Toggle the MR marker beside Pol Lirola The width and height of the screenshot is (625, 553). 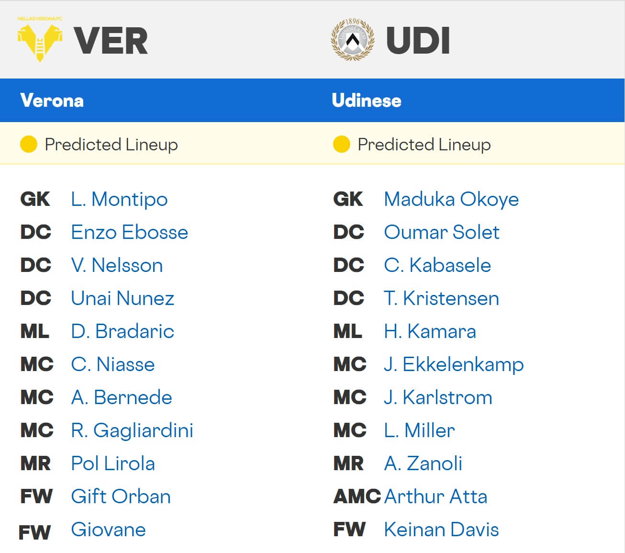(35, 463)
